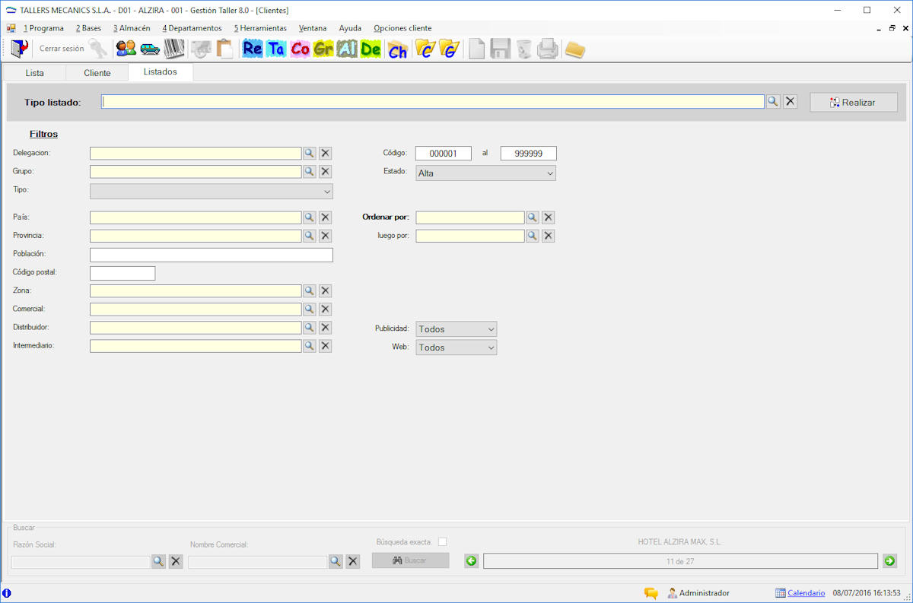Expand the Web dropdown showing Todos

point(456,348)
